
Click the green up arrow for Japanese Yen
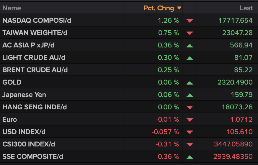tap(190, 95)
